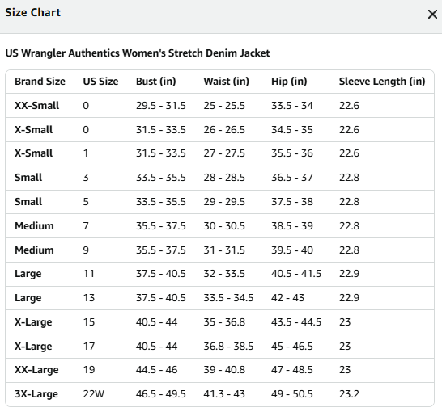
Task: Select the XX-Small brand size cell
Action: (36, 106)
